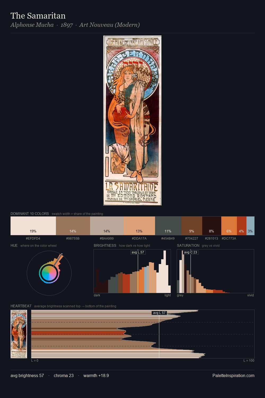The width and height of the screenshot is (265, 398).
Task: Click the 'swatch width = share of the painting' caption
Action: [x=77, y=214]
